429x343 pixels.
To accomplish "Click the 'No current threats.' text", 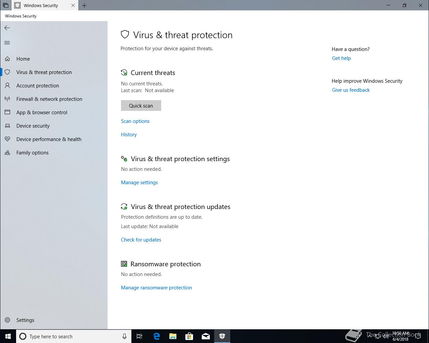I will pyautogui.click(x=142, y=84).
